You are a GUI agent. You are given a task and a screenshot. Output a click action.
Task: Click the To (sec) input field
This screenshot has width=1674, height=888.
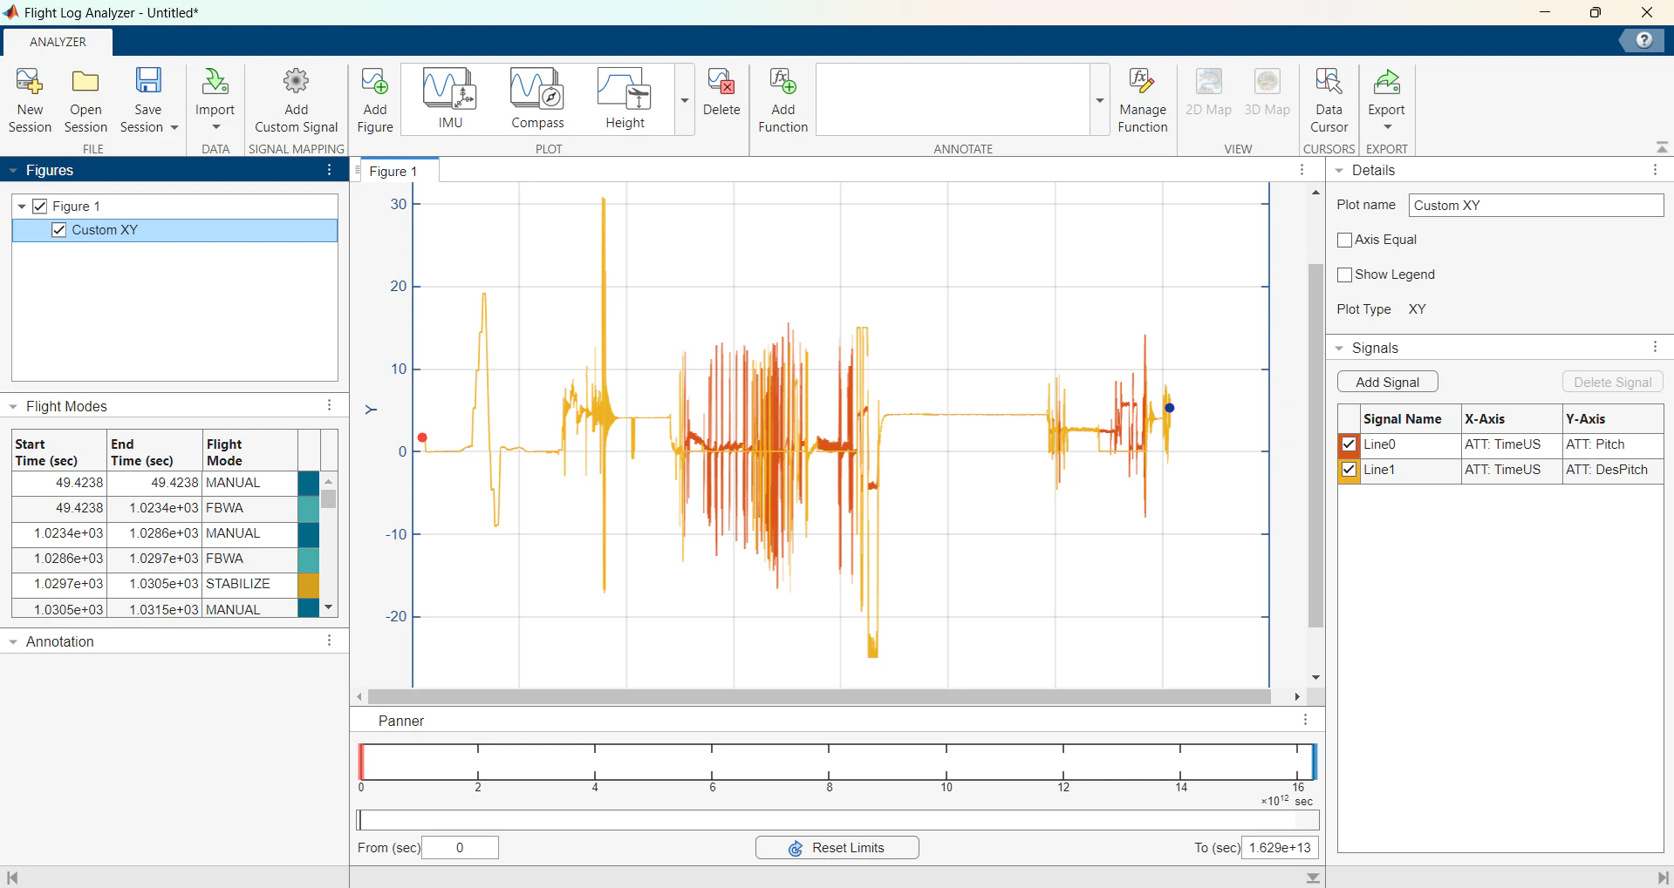coord(1280,848)
